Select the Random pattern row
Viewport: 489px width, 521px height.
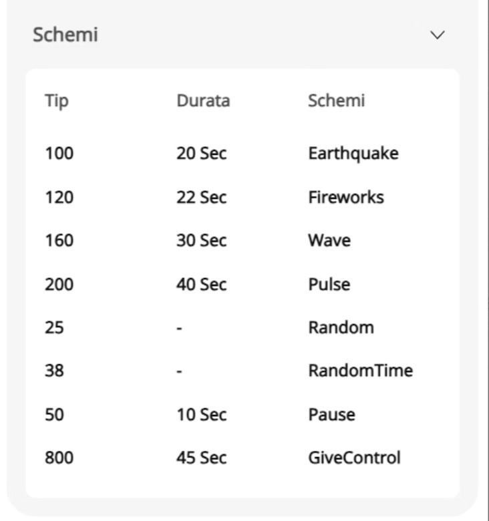341,327
